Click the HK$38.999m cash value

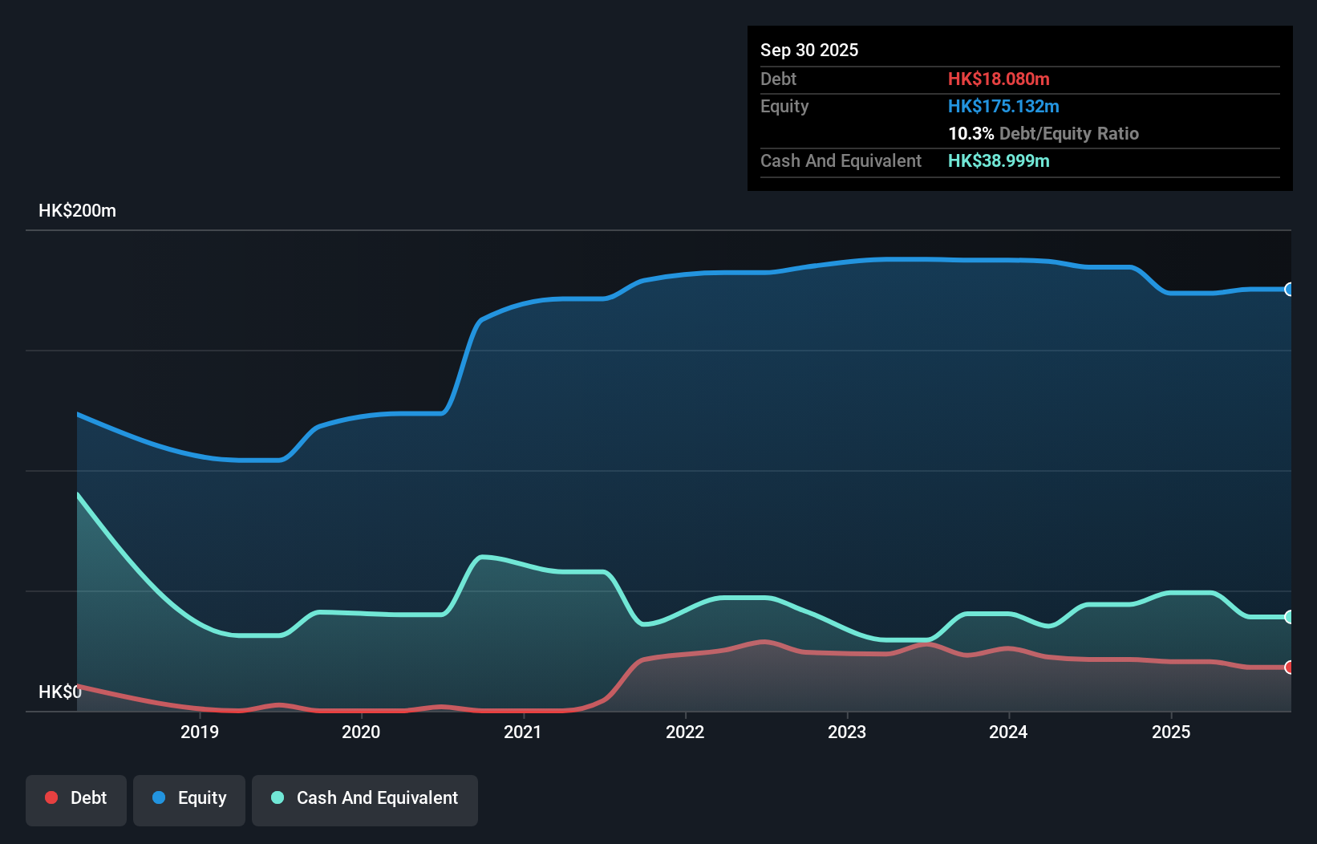(x=999, y=161)
